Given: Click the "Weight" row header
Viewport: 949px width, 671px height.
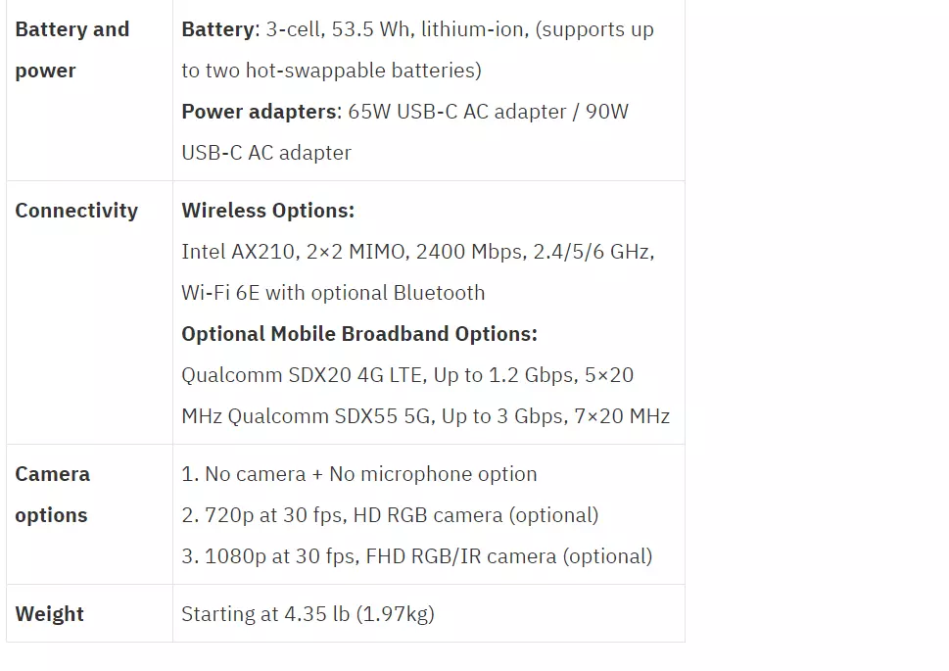Looking at the screenshot, I should (49, 614).
